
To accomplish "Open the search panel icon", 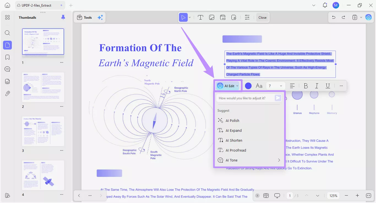I will (7, 33).
